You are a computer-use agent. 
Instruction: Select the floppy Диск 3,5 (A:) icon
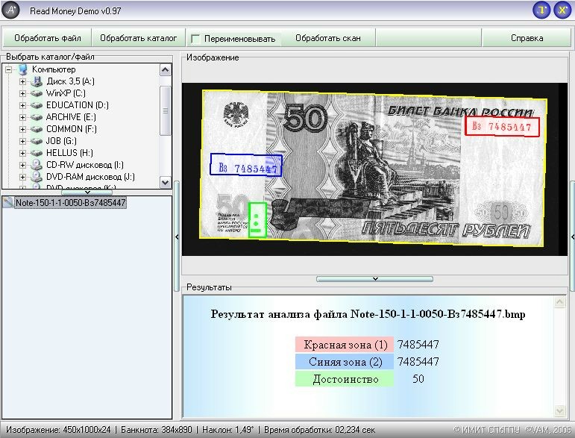37,81
